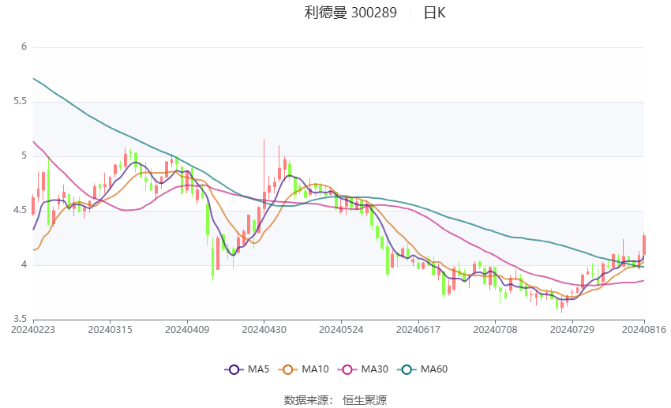Click the 数据来源 恒生聚源 source text
The image size is (671, 408).
tap(335, 400)
